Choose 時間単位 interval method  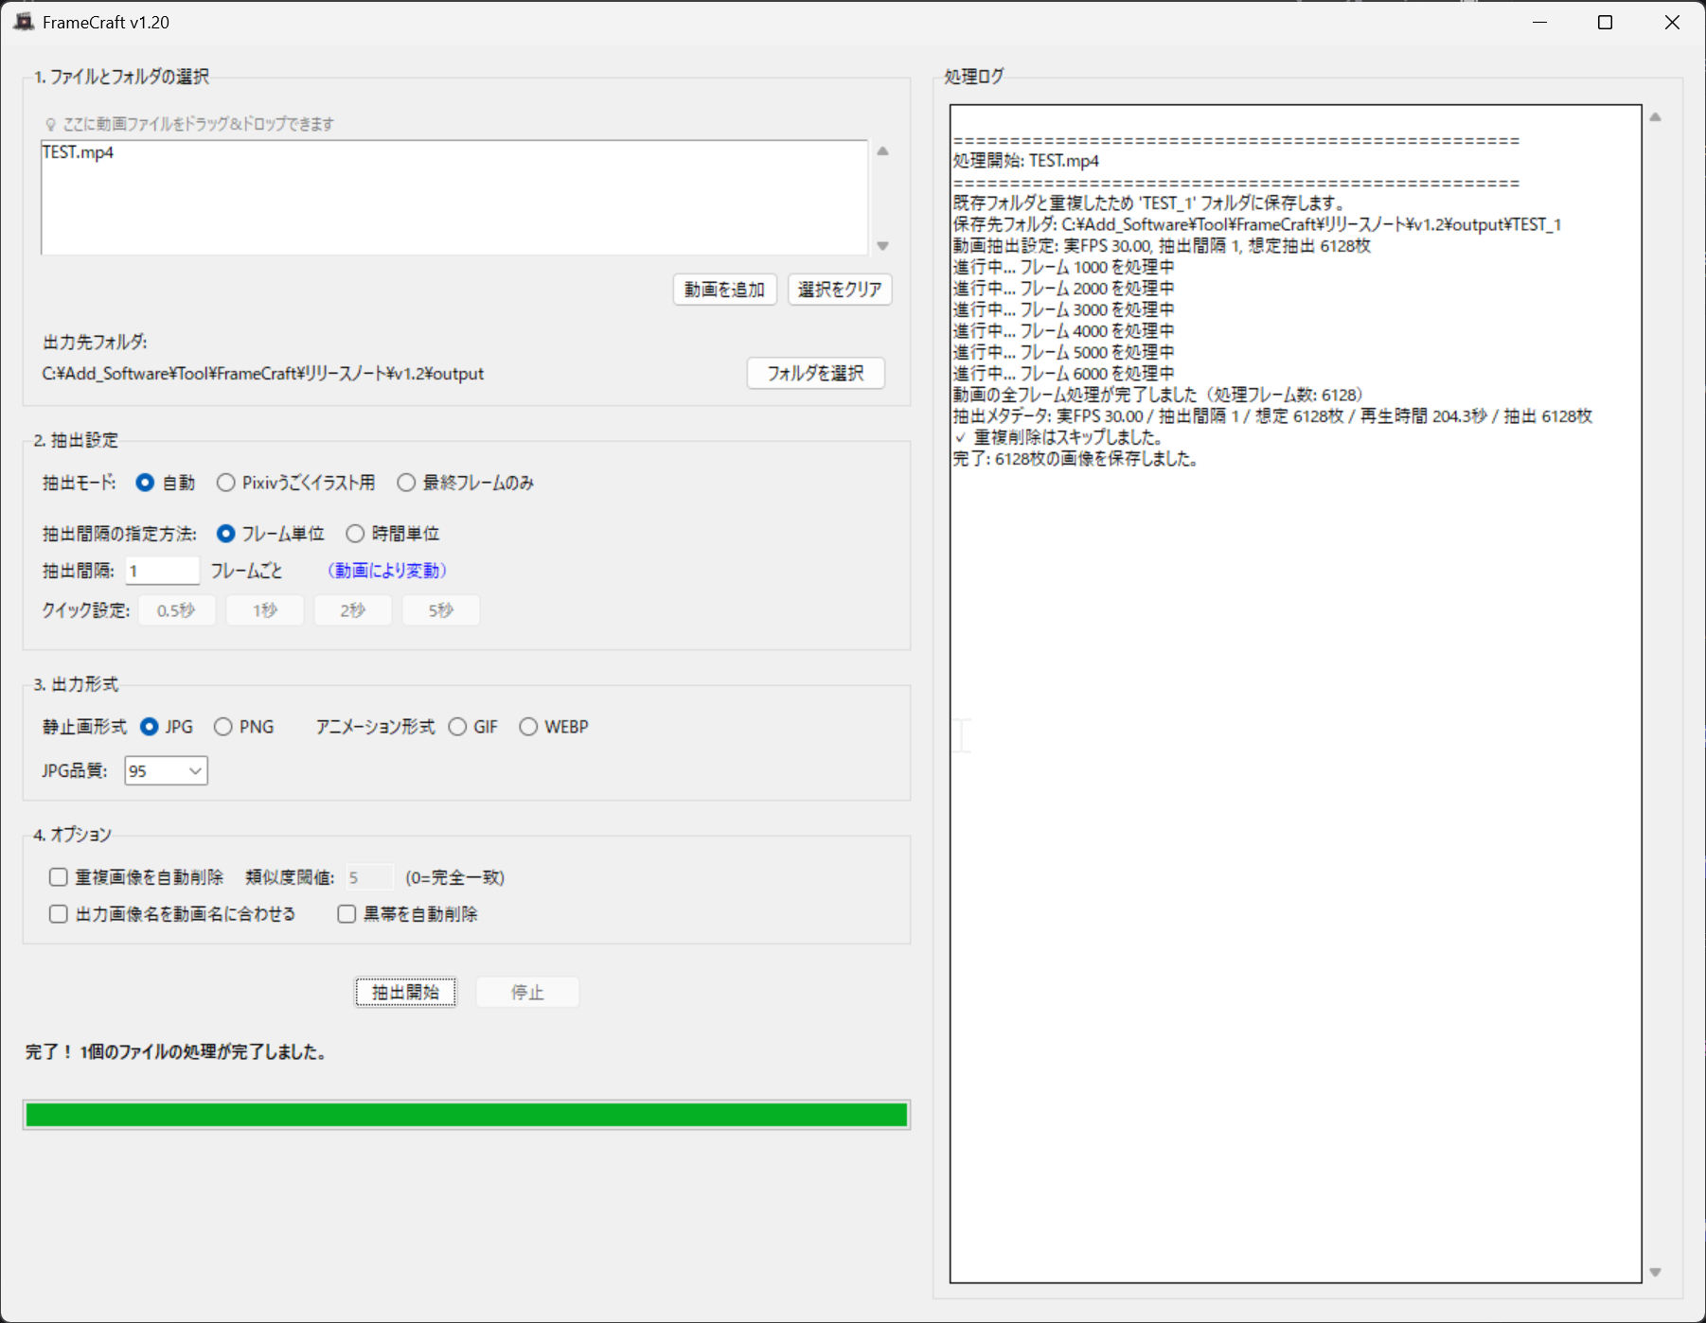355,534
